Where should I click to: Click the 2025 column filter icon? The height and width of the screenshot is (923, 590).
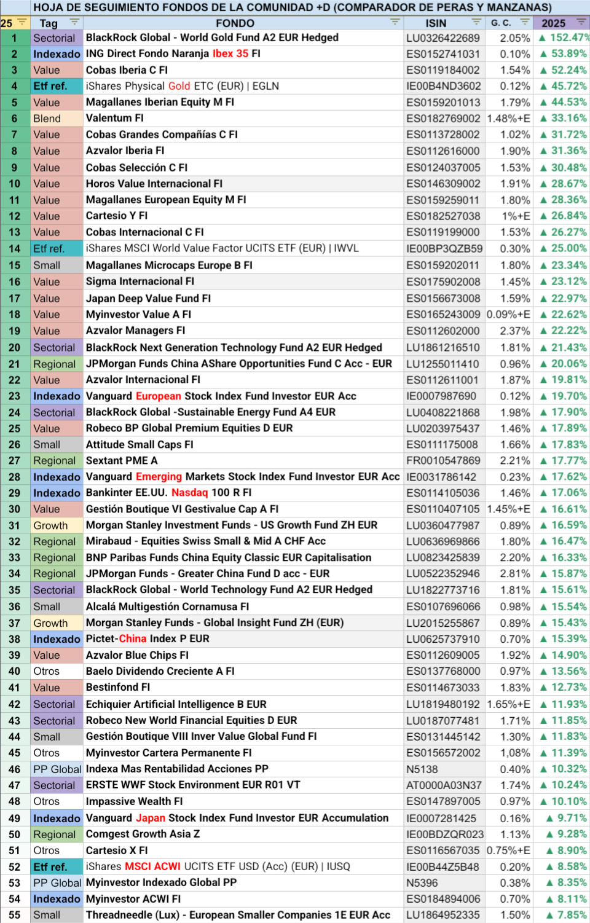point(581,23)
